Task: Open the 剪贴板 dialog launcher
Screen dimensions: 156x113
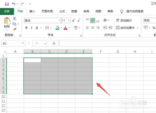Action: point(20,36)
